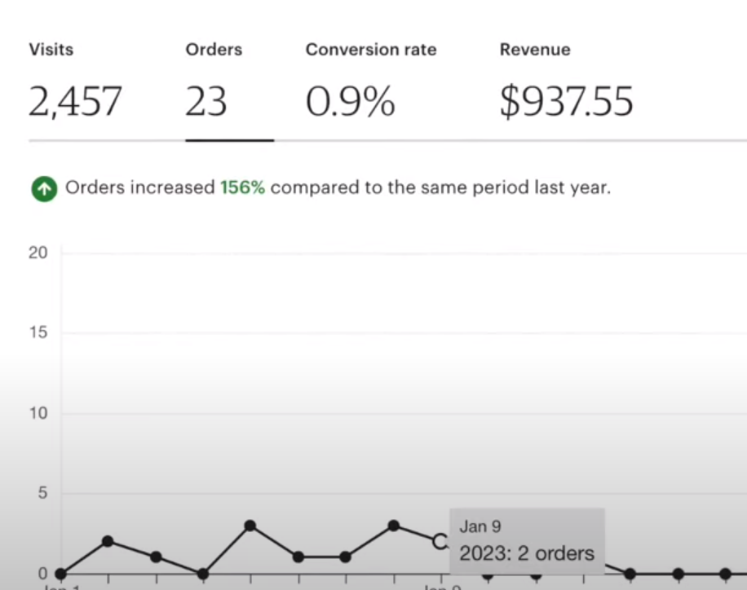
Task: Click the green up-arrow increase icon
Action: [x=44, y=189]
